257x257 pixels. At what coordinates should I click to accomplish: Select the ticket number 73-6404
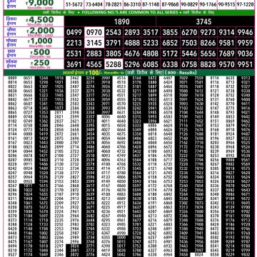pos(94,4)
